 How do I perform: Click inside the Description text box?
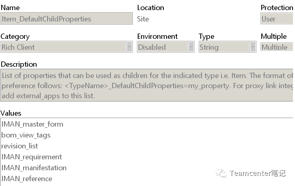[146, 85]
